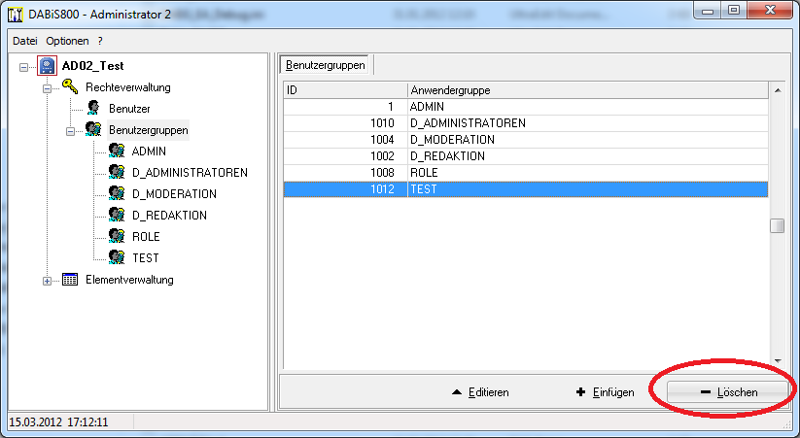Open the Optionen menu
The width and height of the screenshot is (800, 438).
[67, 41]
